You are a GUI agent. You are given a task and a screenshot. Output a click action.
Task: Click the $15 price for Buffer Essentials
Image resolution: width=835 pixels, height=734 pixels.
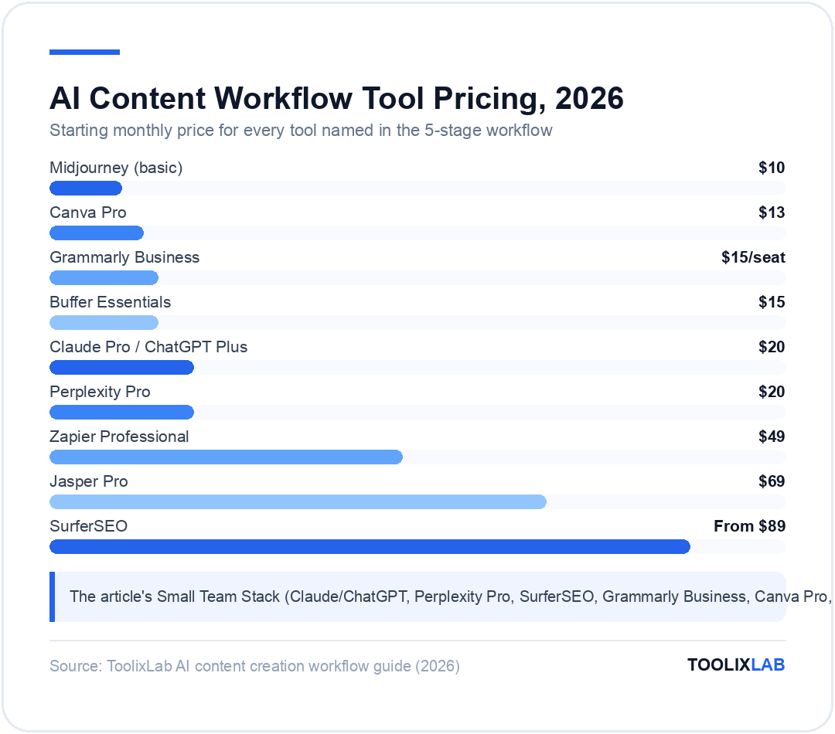[x=772, y=302]
